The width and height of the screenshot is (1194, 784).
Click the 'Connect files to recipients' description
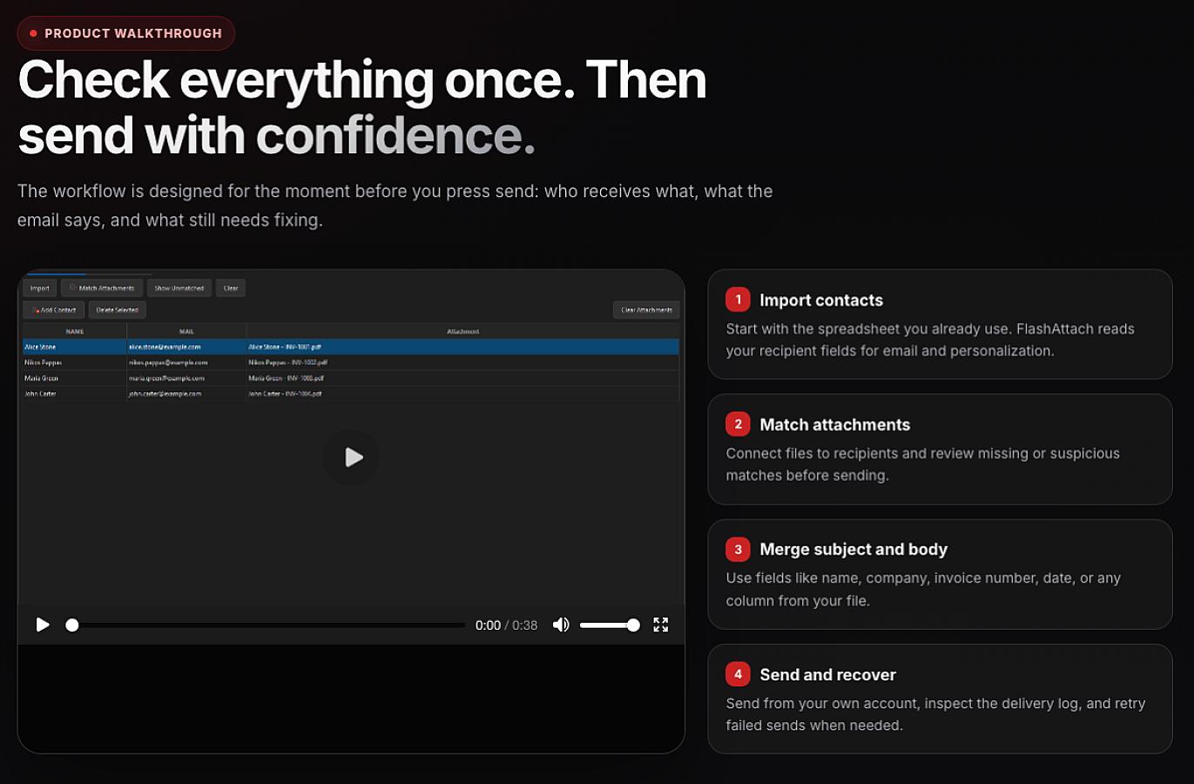(923, 464)
